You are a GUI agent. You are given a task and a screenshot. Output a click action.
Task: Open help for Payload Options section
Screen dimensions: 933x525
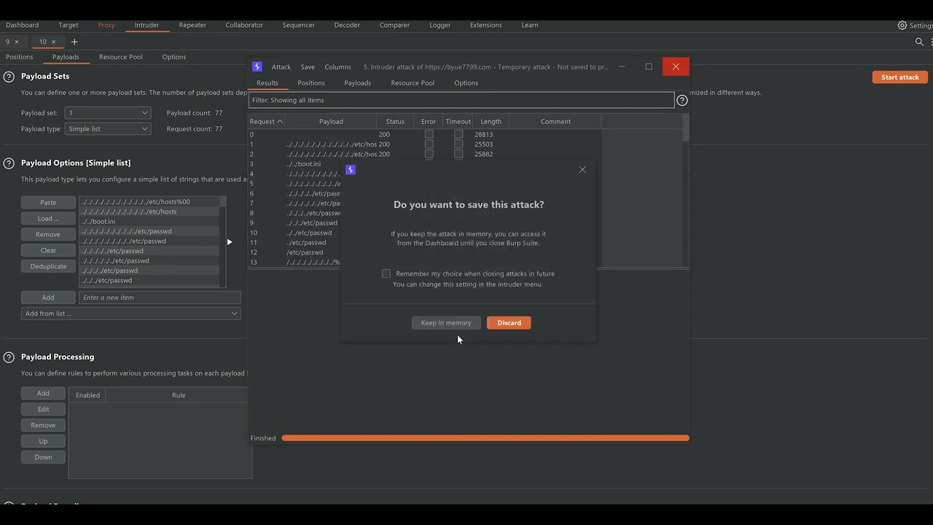[9, 163]
